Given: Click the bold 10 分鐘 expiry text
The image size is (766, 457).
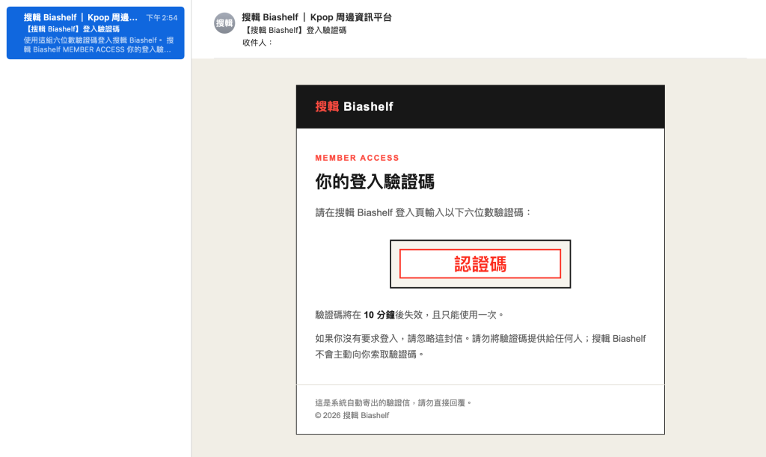Looking at the screenshot, I should pos(379,315).
